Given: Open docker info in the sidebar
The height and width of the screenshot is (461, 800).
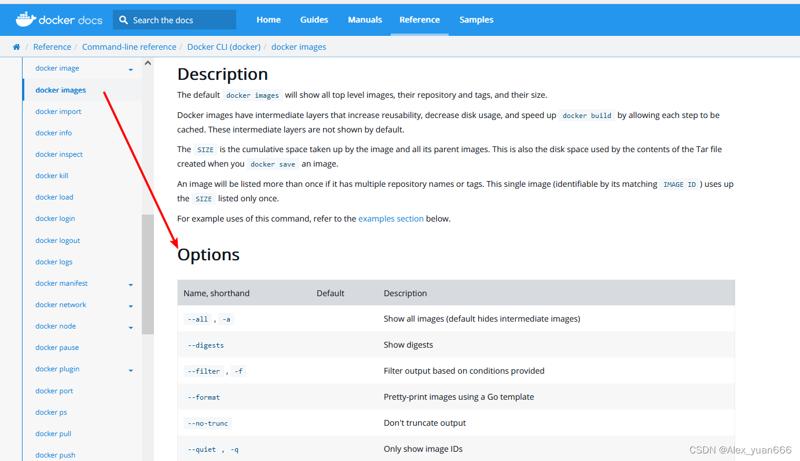Looking at the screenshot, I should coord(54,133).
